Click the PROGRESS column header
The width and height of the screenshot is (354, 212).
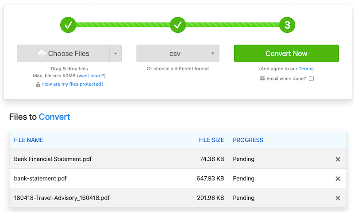[248, 140]
